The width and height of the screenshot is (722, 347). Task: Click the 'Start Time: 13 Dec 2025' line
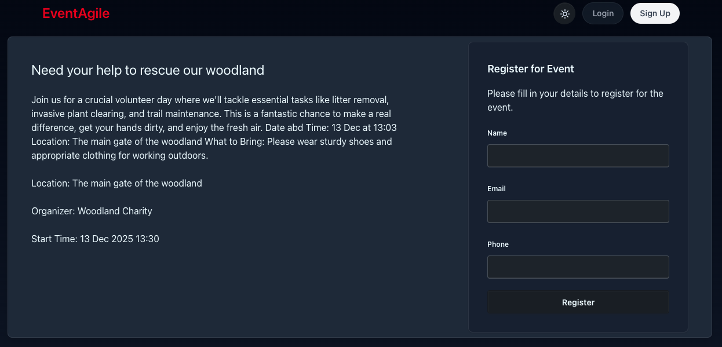point(95,239)
